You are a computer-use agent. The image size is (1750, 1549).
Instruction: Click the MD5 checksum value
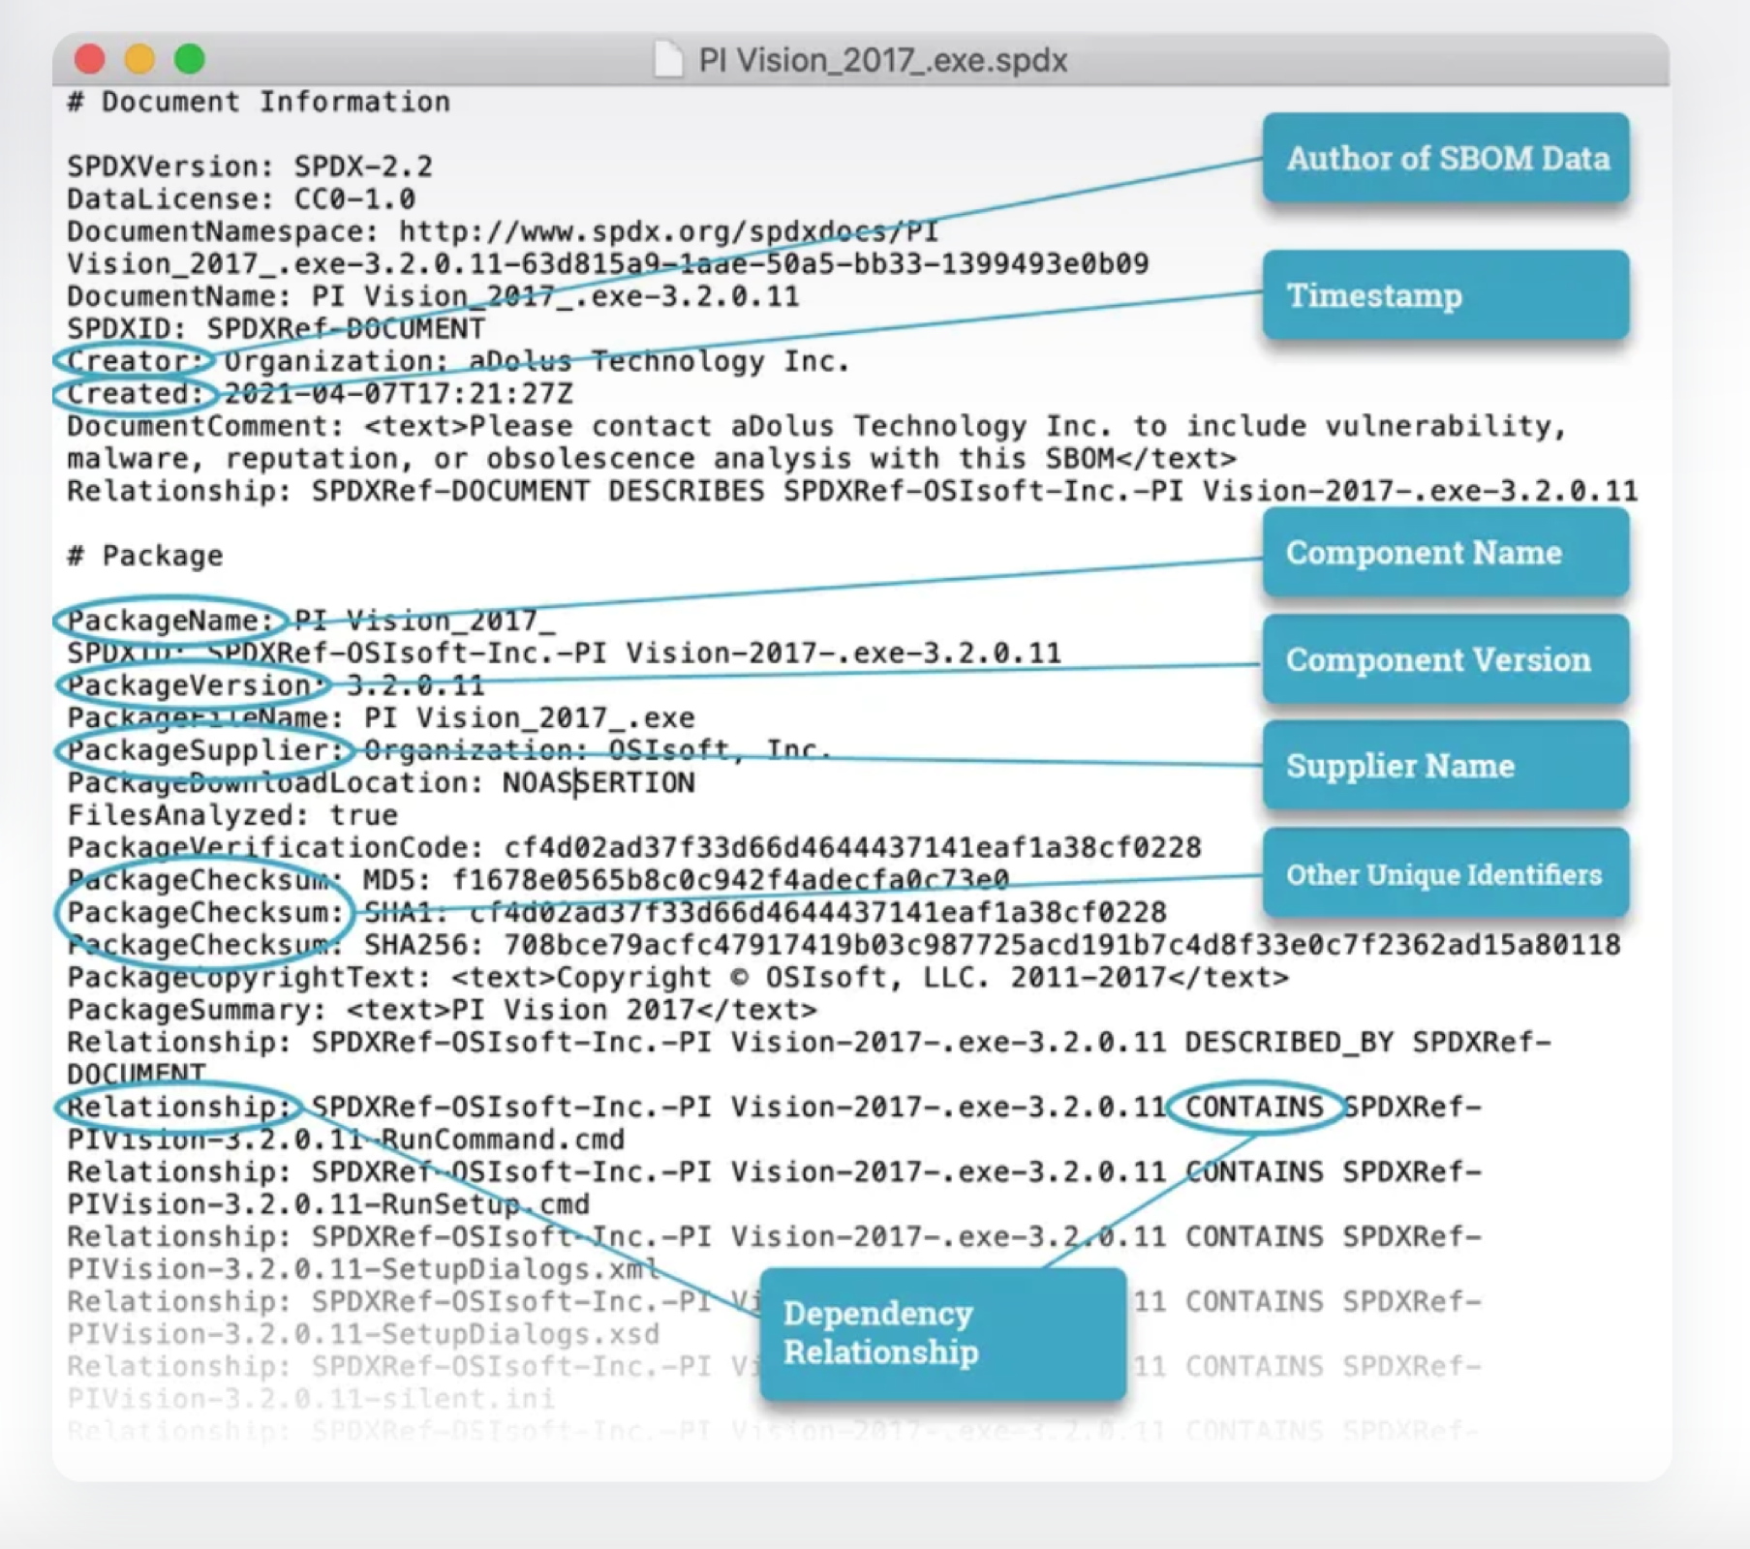tap(731, 880)
